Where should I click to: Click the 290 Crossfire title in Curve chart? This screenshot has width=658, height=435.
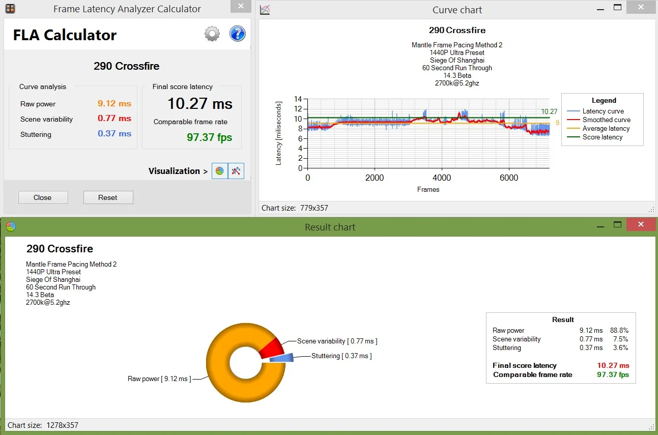click(x=457, y=30)
